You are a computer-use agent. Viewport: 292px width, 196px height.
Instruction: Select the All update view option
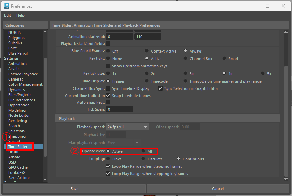point(143,151)
